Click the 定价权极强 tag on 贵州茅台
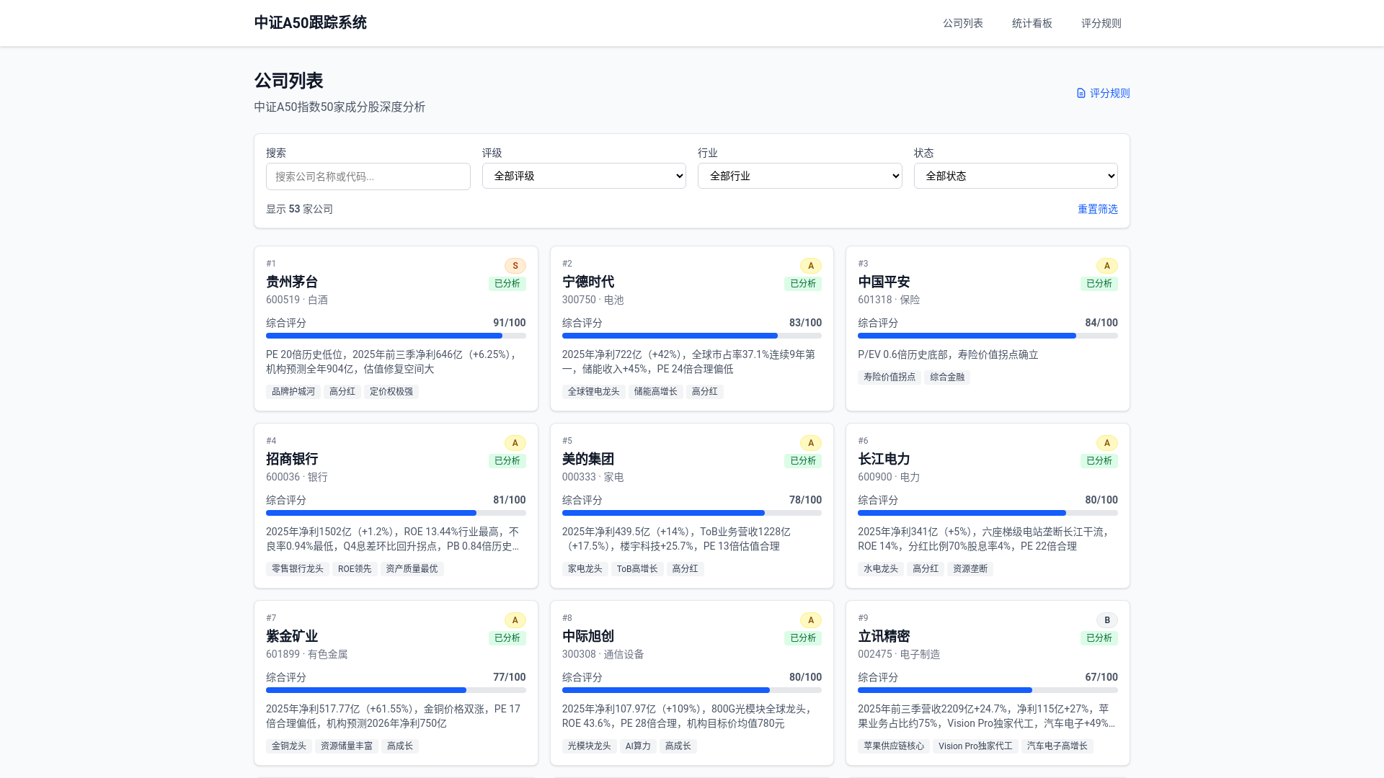This screenshot has width=1384, height=778. pos(391,392)
